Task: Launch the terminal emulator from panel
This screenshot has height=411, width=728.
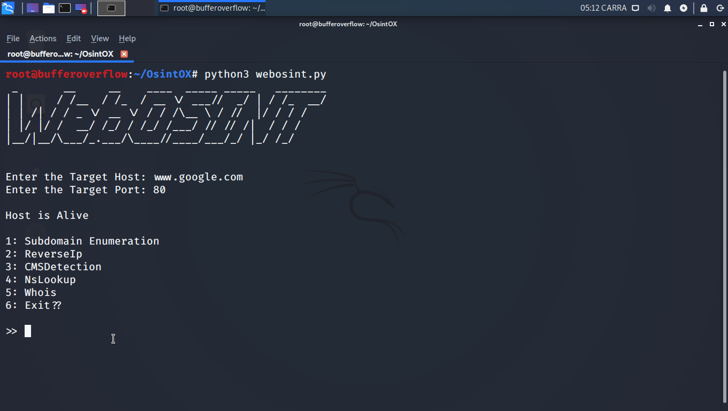Action: click(65, 8)
